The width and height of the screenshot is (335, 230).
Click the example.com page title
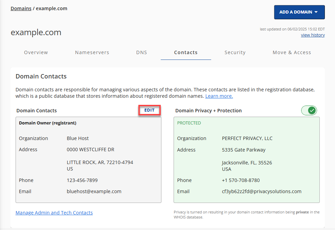pyautogui.click(x=36, y=32)
